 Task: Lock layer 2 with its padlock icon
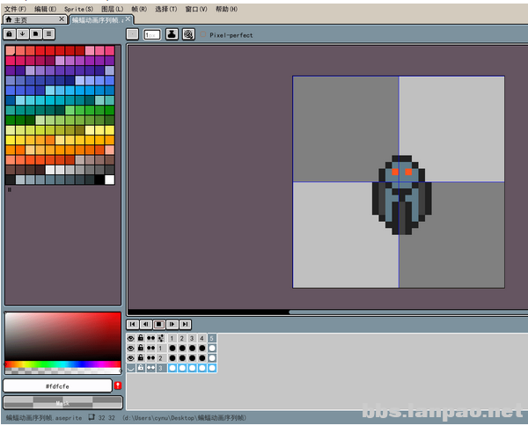[141, 358]
